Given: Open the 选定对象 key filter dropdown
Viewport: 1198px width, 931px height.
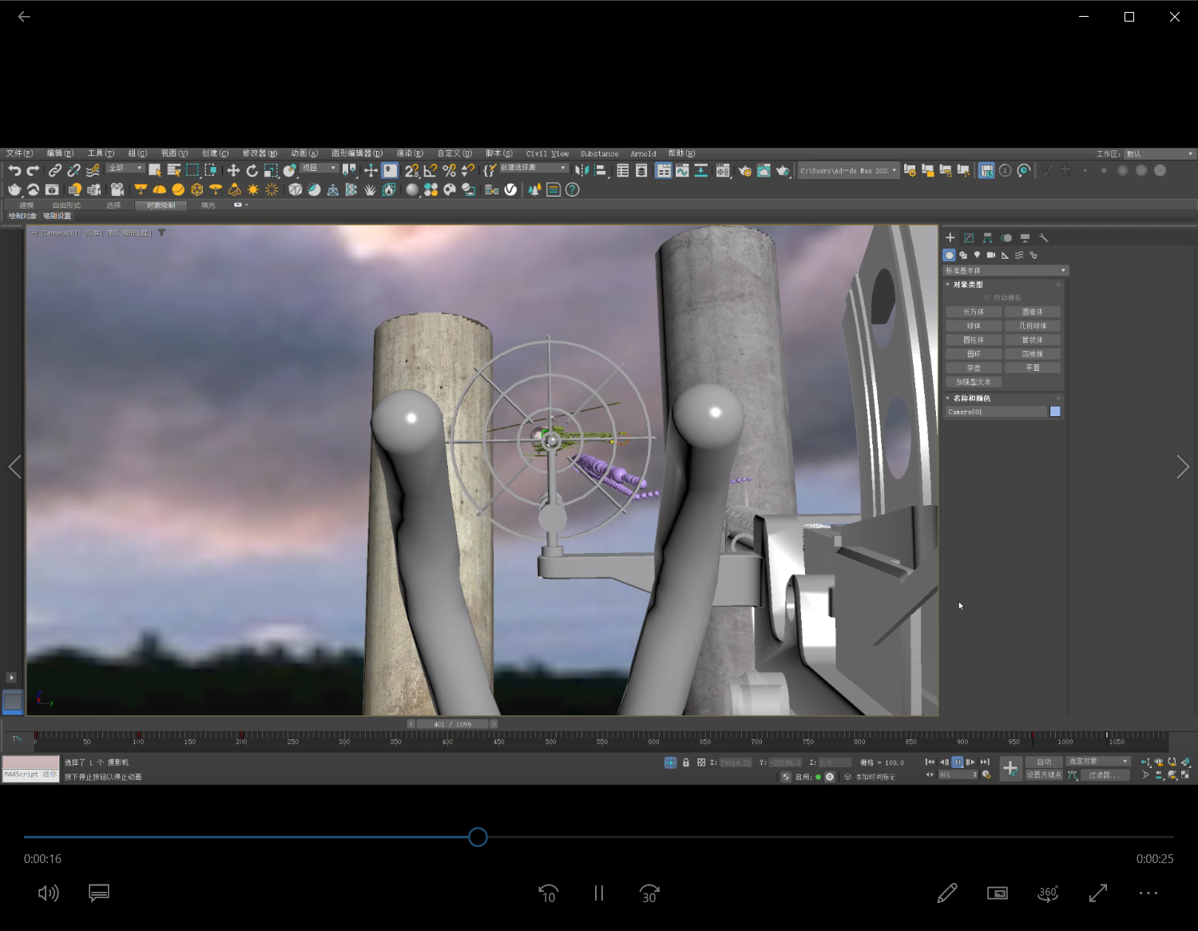Looking at the screenshot, I should pos(1098,762).
